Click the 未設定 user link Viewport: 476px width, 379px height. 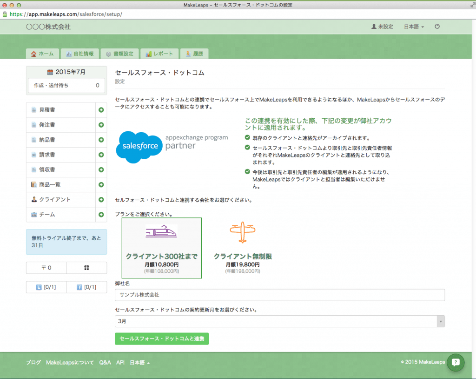[382, 27]
